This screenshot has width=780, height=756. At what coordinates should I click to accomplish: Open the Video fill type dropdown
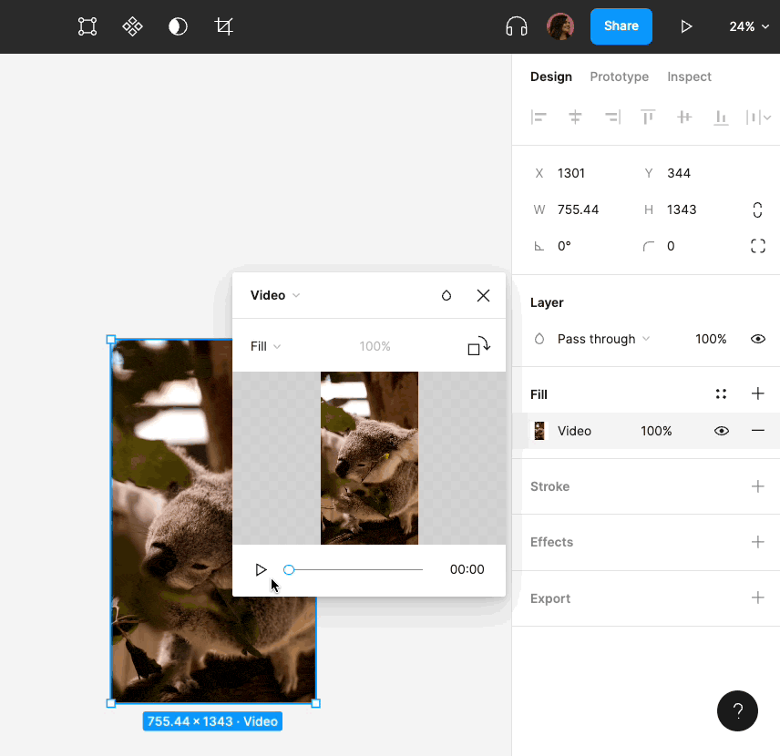click(x=274, y=295)
